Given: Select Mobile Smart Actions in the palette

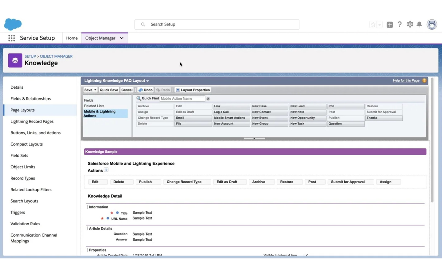Looking at the screenshot, I should pyautogui.click(x=231, y=118).
